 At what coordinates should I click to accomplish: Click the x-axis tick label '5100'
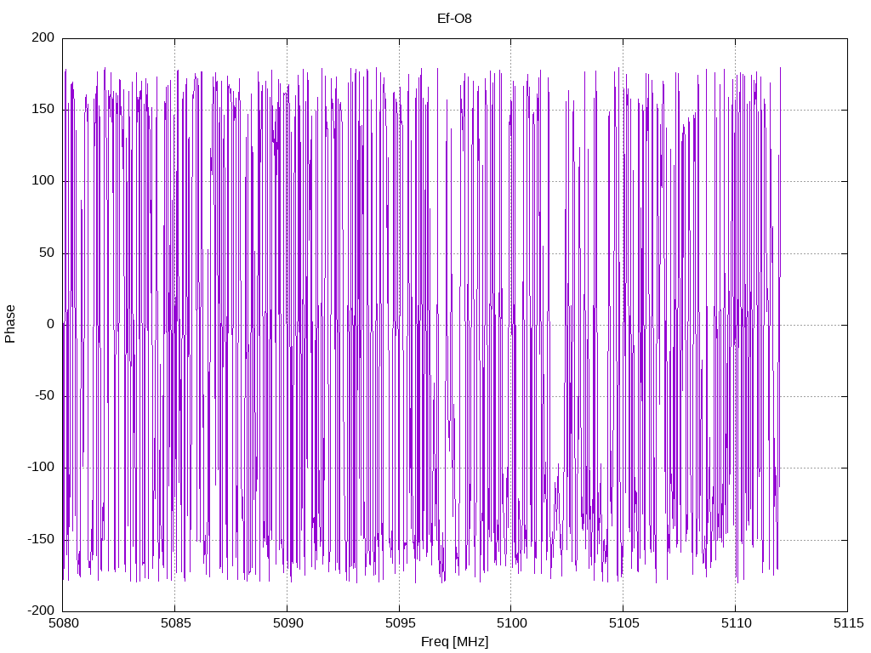click(x=511, y=623)
